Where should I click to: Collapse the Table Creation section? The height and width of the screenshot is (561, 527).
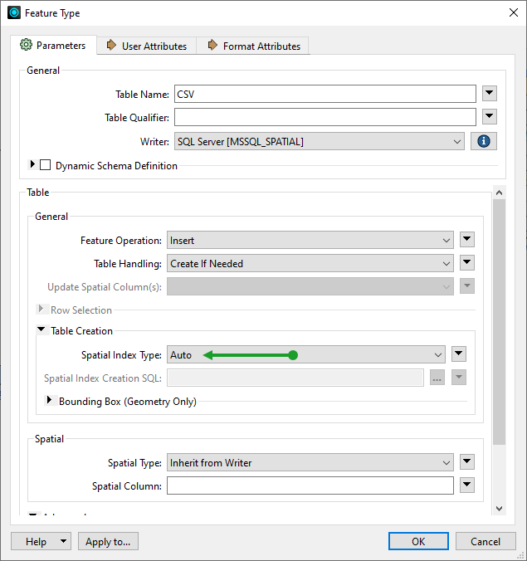[41, 330]
